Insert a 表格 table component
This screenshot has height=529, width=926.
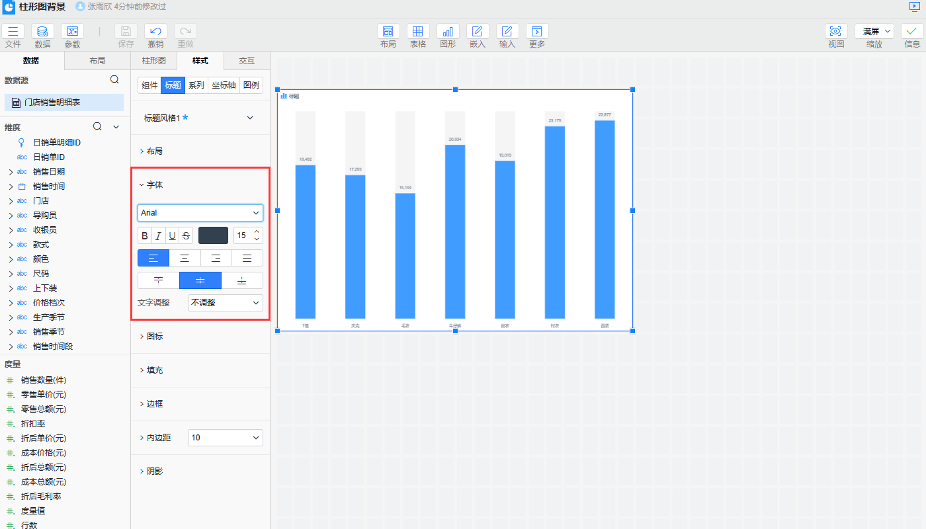click(x=418, y=32)
